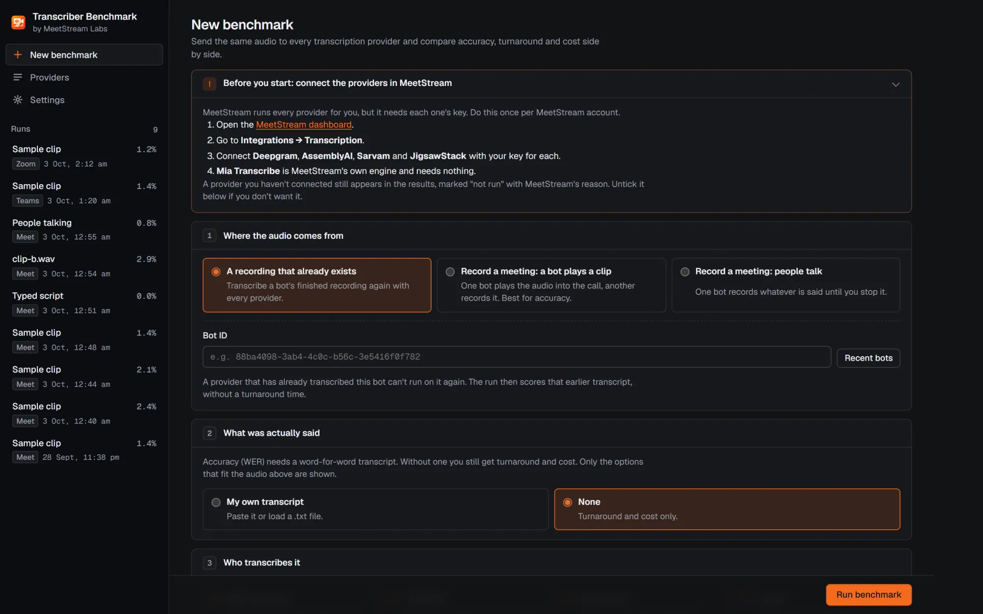Open the Sample clip run at 12:40 am
Screen dimensions: 983x614
click(x=84, y=414)
